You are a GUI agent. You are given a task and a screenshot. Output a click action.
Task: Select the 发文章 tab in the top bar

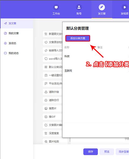[x=102, y=10]
